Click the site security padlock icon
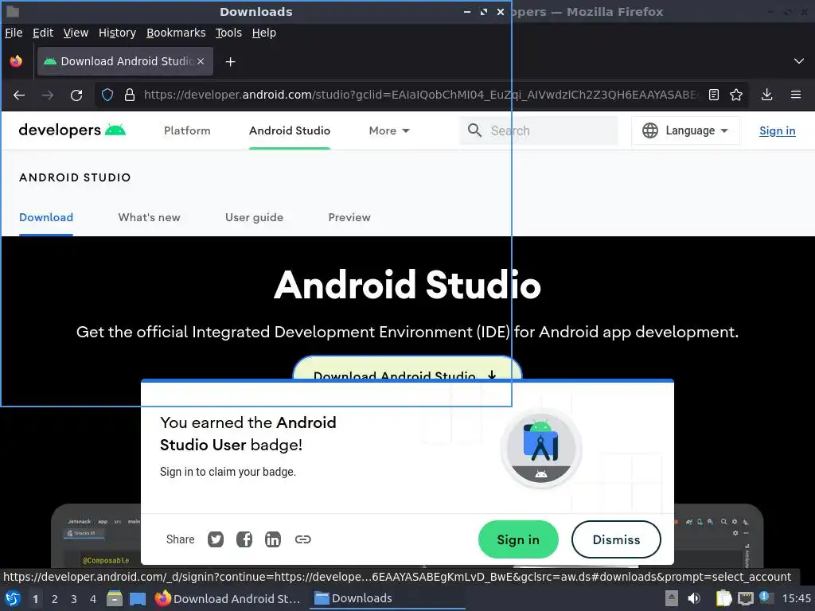Viewport: 815px width, 611px height. click(x=130, y=95)
